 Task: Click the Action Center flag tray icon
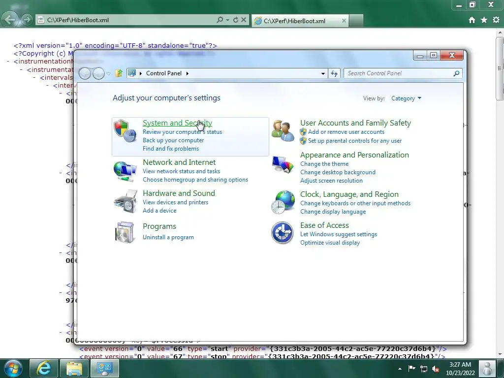[411, 369]
